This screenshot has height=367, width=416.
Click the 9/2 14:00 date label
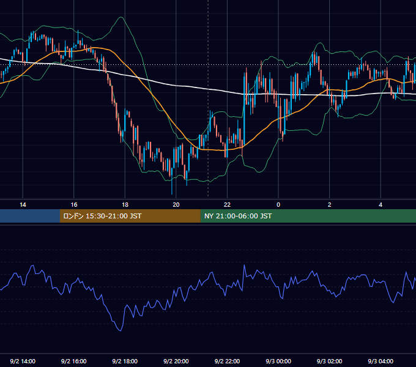point(23,361)
